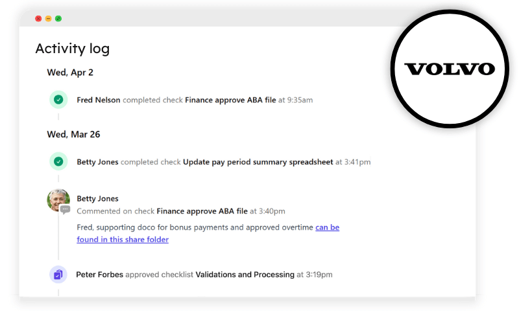The image size is (519, 311).
Task: Open the Fred Nelson user name
Action: (x=99, y=100)
